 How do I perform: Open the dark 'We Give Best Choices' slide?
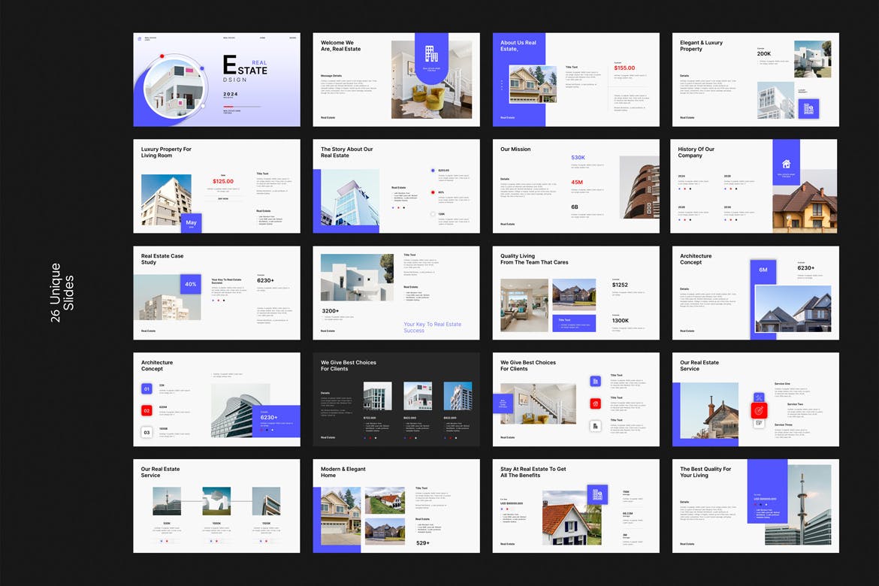(x=396, y=400)
